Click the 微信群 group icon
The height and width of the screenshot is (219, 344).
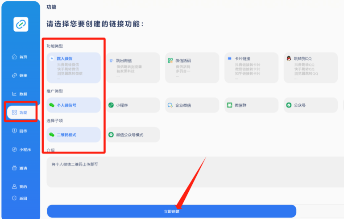point(229,105)
